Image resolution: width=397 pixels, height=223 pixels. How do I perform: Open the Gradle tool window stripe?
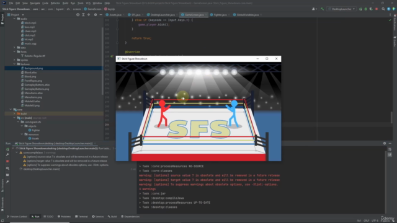tap(395, 42)
